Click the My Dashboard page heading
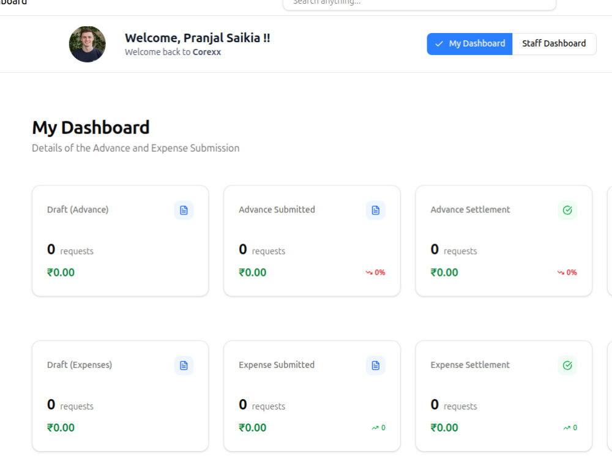The width and height of the screenshot is (612, 459). coord(91,128)
